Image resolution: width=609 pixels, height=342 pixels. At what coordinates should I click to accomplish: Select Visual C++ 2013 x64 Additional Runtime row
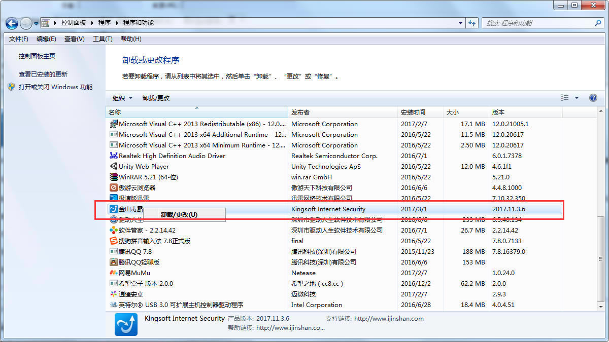coord(335,135)
